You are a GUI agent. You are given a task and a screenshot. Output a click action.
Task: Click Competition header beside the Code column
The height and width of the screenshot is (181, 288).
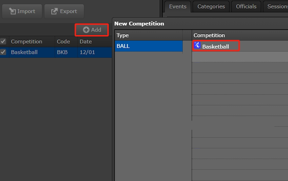27,42
